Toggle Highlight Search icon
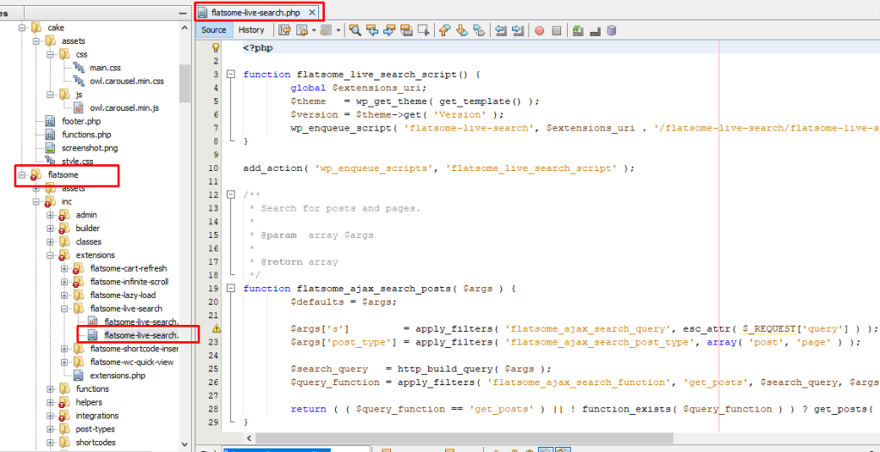Viewport: 880px width, 452px height. point(406,30)
